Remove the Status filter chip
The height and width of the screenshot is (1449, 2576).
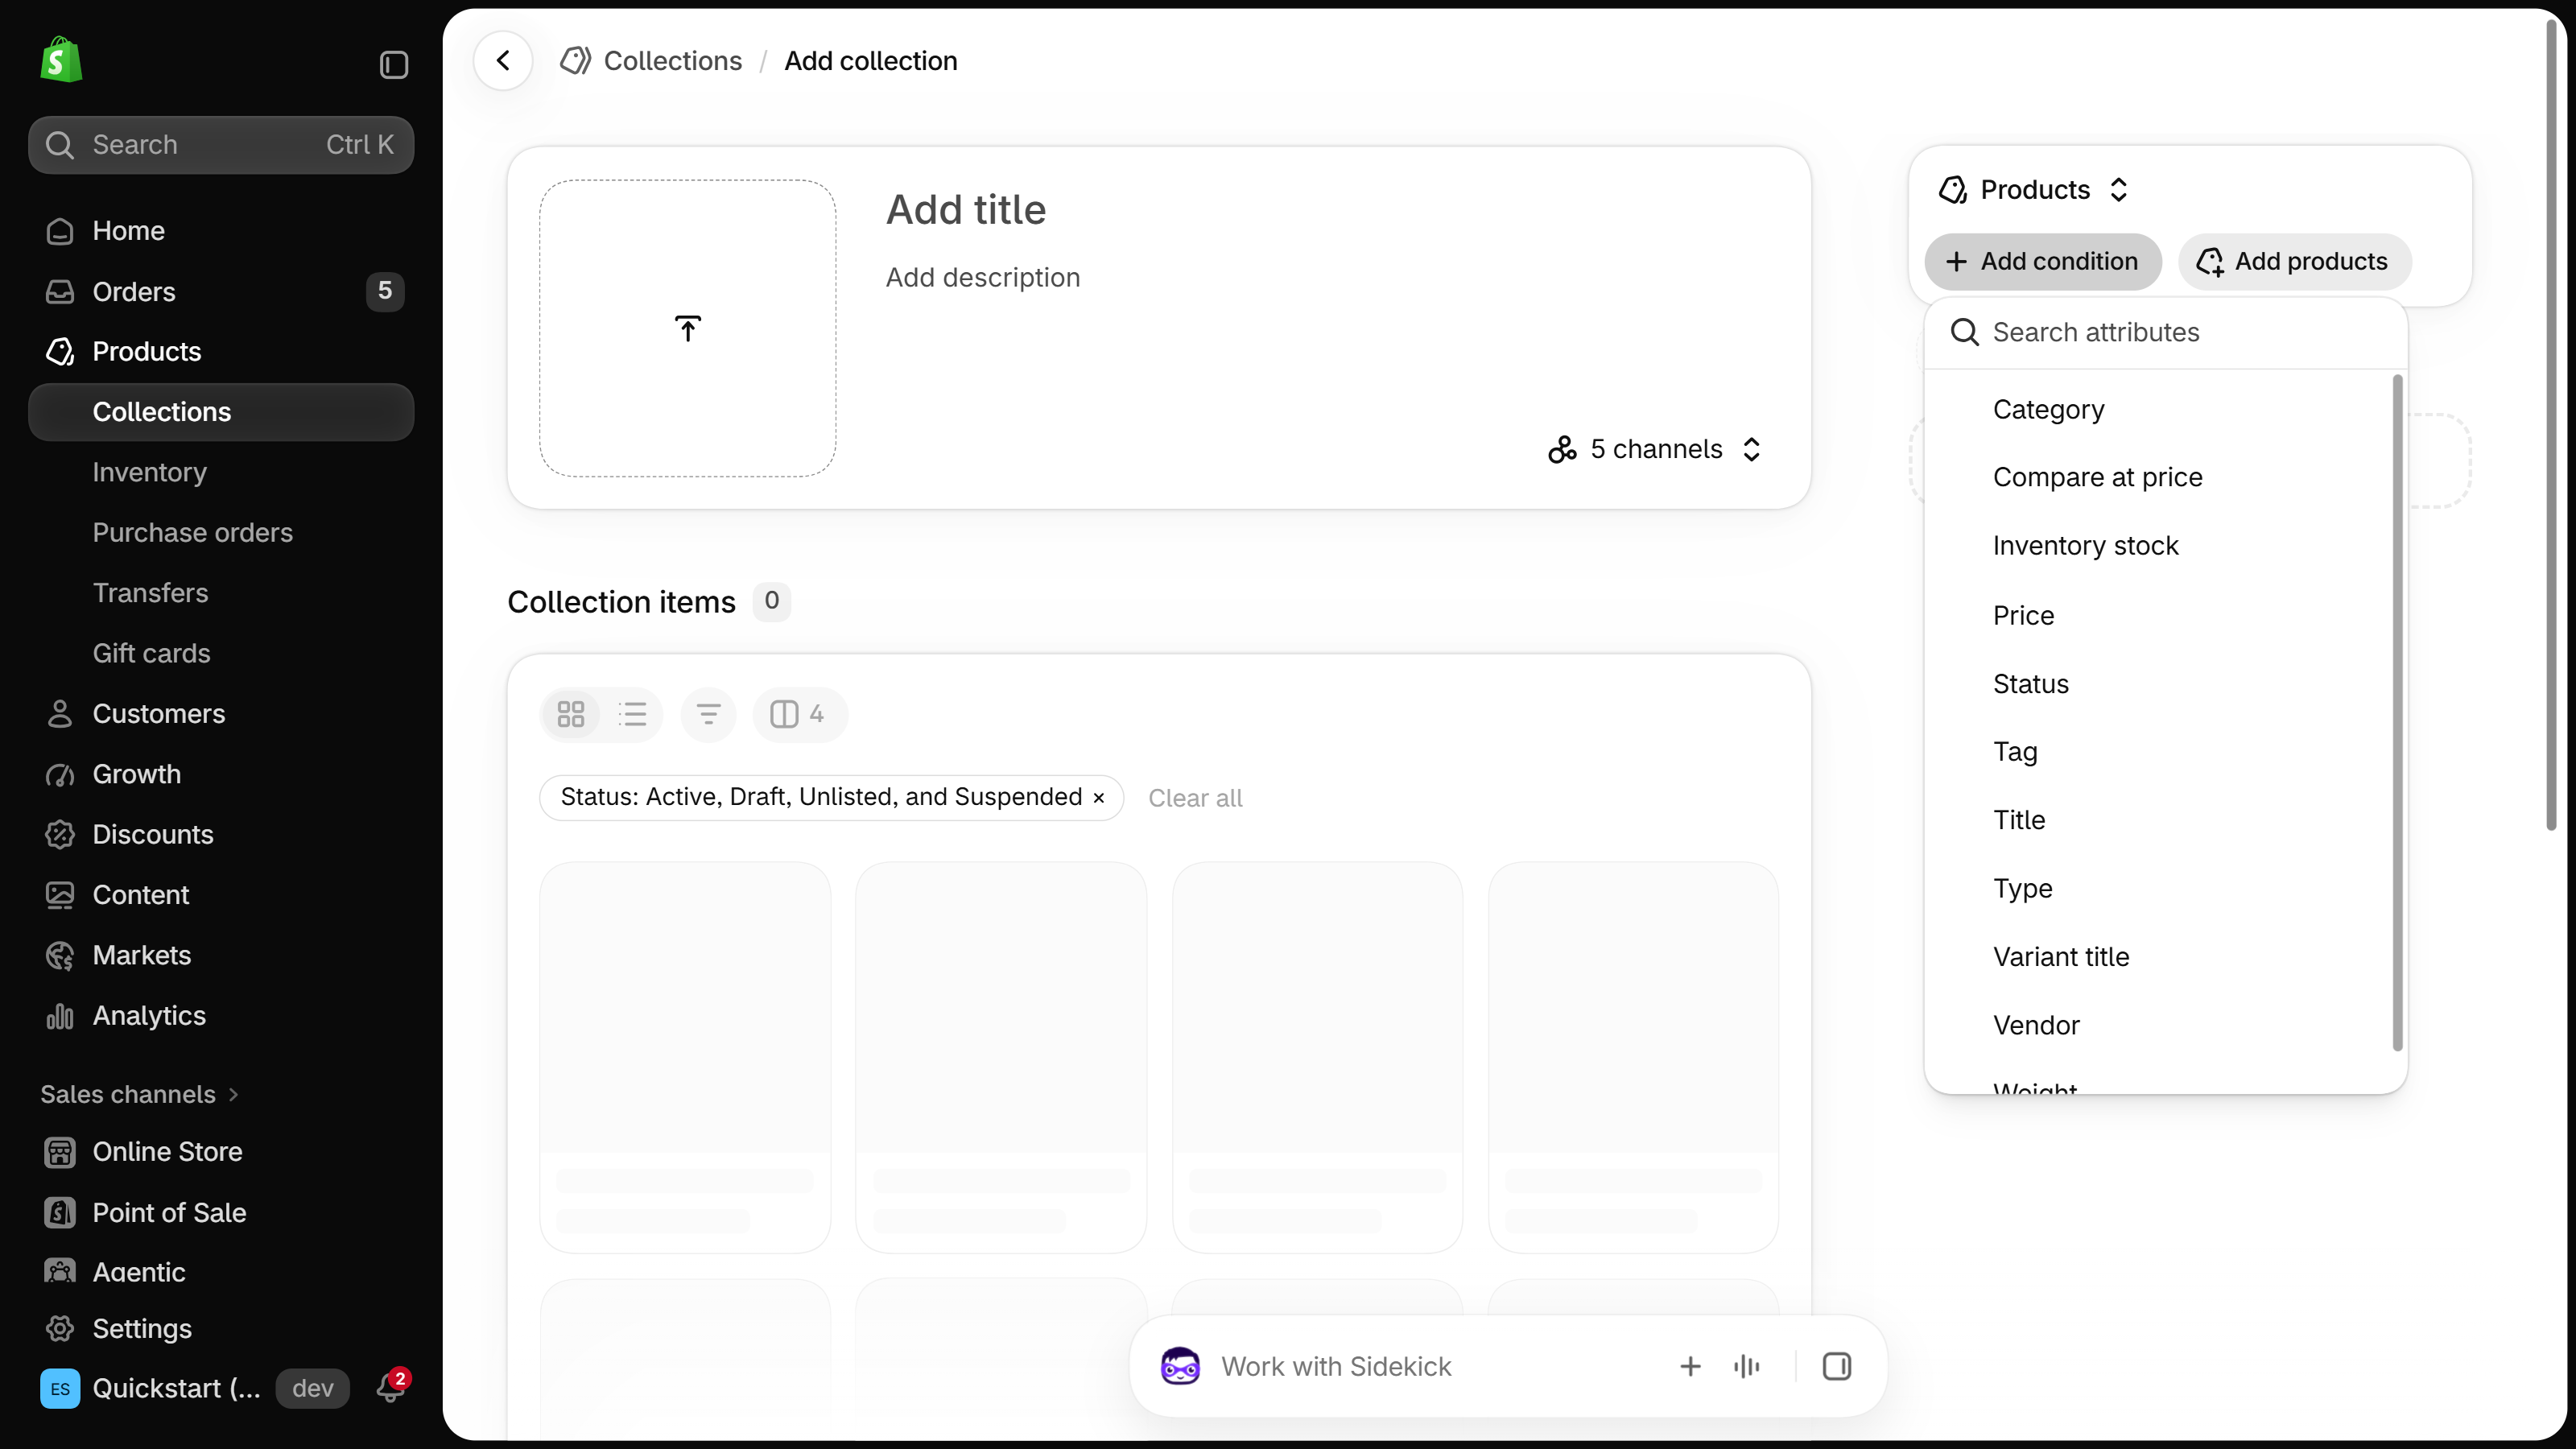tap(1099, 798)
